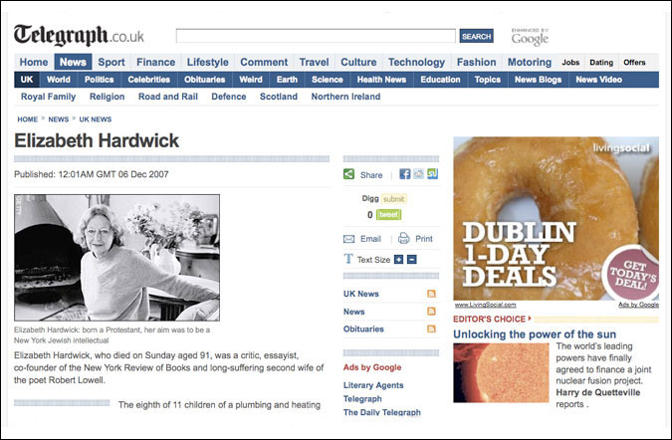Open Unlocking the power of the sun

(x=535, y=334)
